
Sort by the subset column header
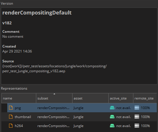tap(54, 98)
